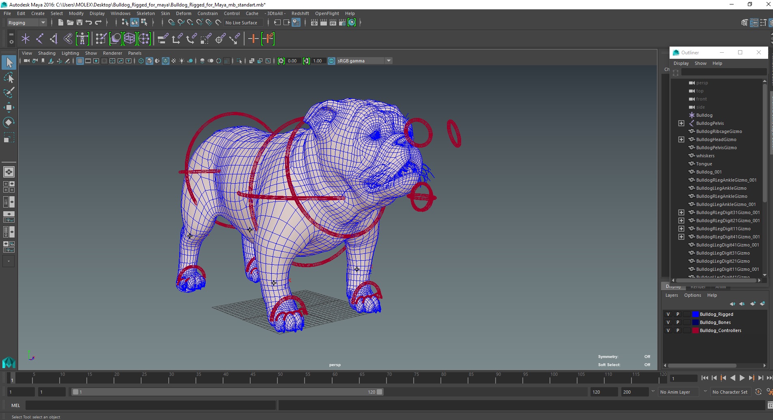The height and width of the screenshot is (420, 773).
Task: Expand BulldogRLegDigit11Gizmo in Outliner
Action: point(681,229)
